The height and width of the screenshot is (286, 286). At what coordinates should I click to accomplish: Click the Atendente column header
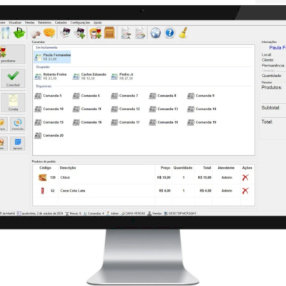(x=226, y=168)
